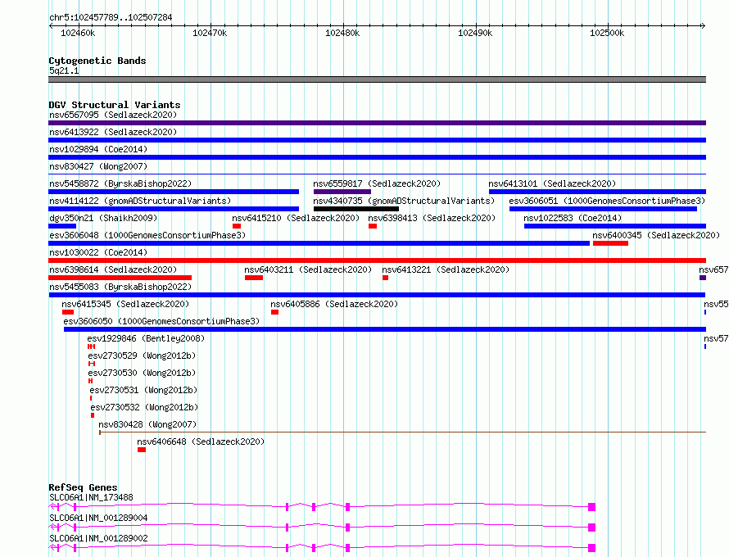Viewport: 729px width, 557px height.
Task: Click the nsv830427 (Wong2007) label
Action: pyautogui.click(x=98, y=166)
